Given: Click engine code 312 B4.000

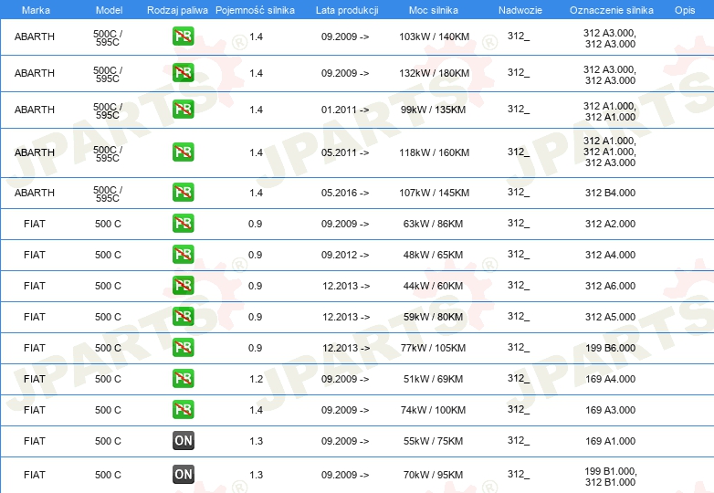Looking at the screenshot, I should click(x=610, y=193).
